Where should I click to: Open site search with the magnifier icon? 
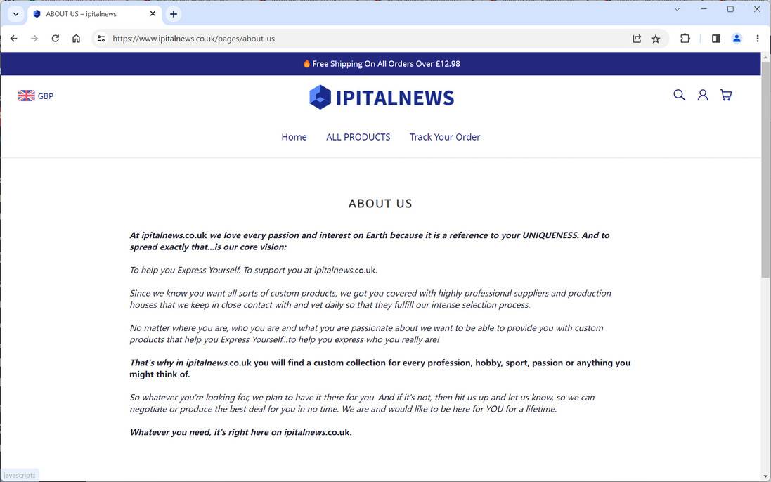[x=679, y=94]
